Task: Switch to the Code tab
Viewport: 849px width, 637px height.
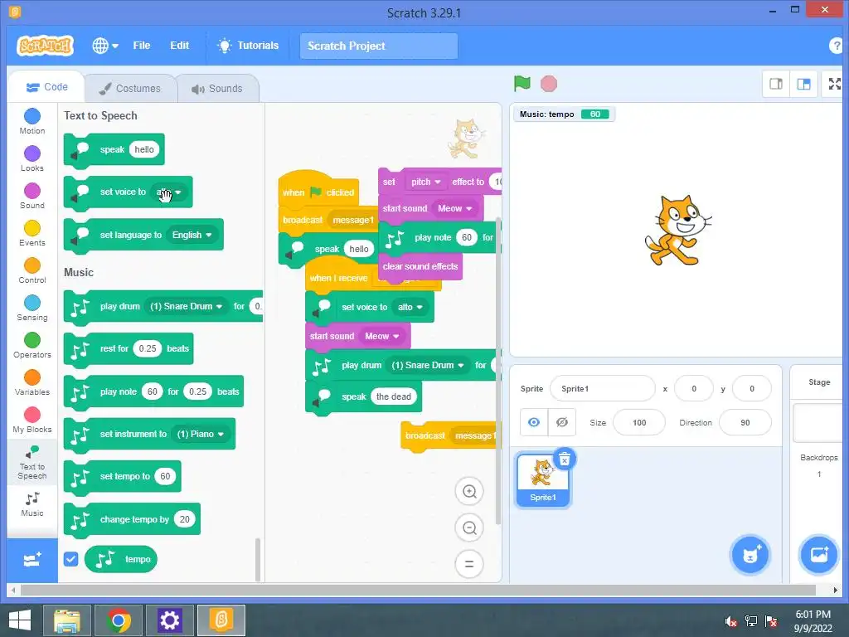Action: 47,87
